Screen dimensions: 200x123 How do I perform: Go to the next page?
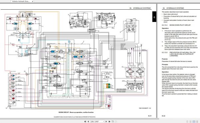coord(106,121)
